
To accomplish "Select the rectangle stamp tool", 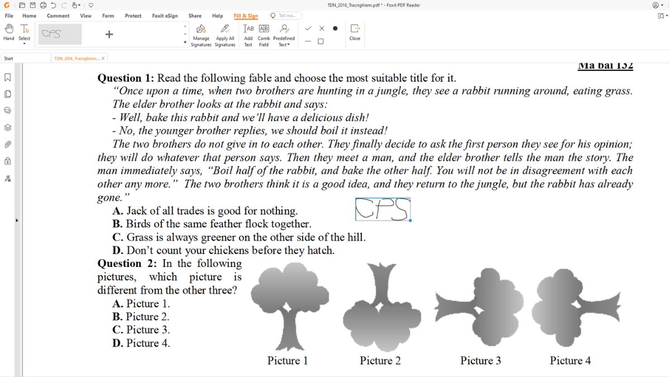I will (x=321, y=41).
